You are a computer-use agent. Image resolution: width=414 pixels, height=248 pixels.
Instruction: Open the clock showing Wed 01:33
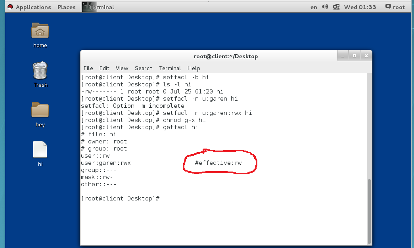(x=360, y=7)
